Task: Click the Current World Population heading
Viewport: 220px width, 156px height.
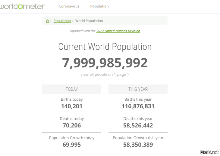Action: click(x=105, y=47)
